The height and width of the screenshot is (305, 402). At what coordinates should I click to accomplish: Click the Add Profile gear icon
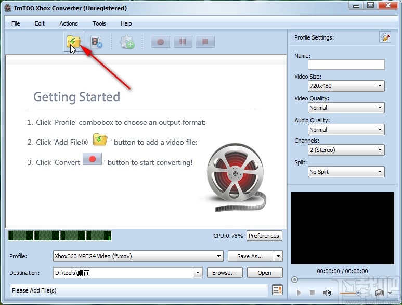coord(127,42)
